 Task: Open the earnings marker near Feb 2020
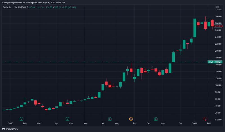(x=21, y=119)
